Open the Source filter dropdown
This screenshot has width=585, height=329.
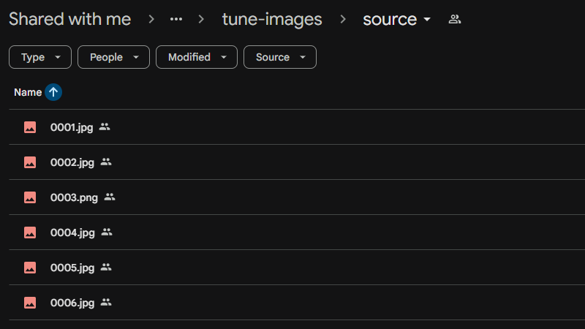279,57
